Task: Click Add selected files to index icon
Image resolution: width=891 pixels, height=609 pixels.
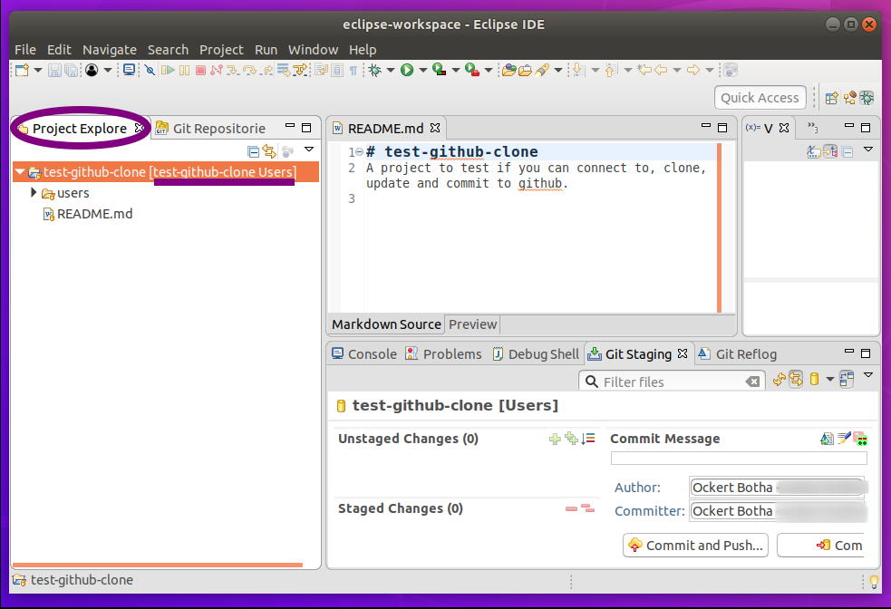Action: point(555,439)
